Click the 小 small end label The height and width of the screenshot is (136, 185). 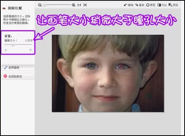6,50
